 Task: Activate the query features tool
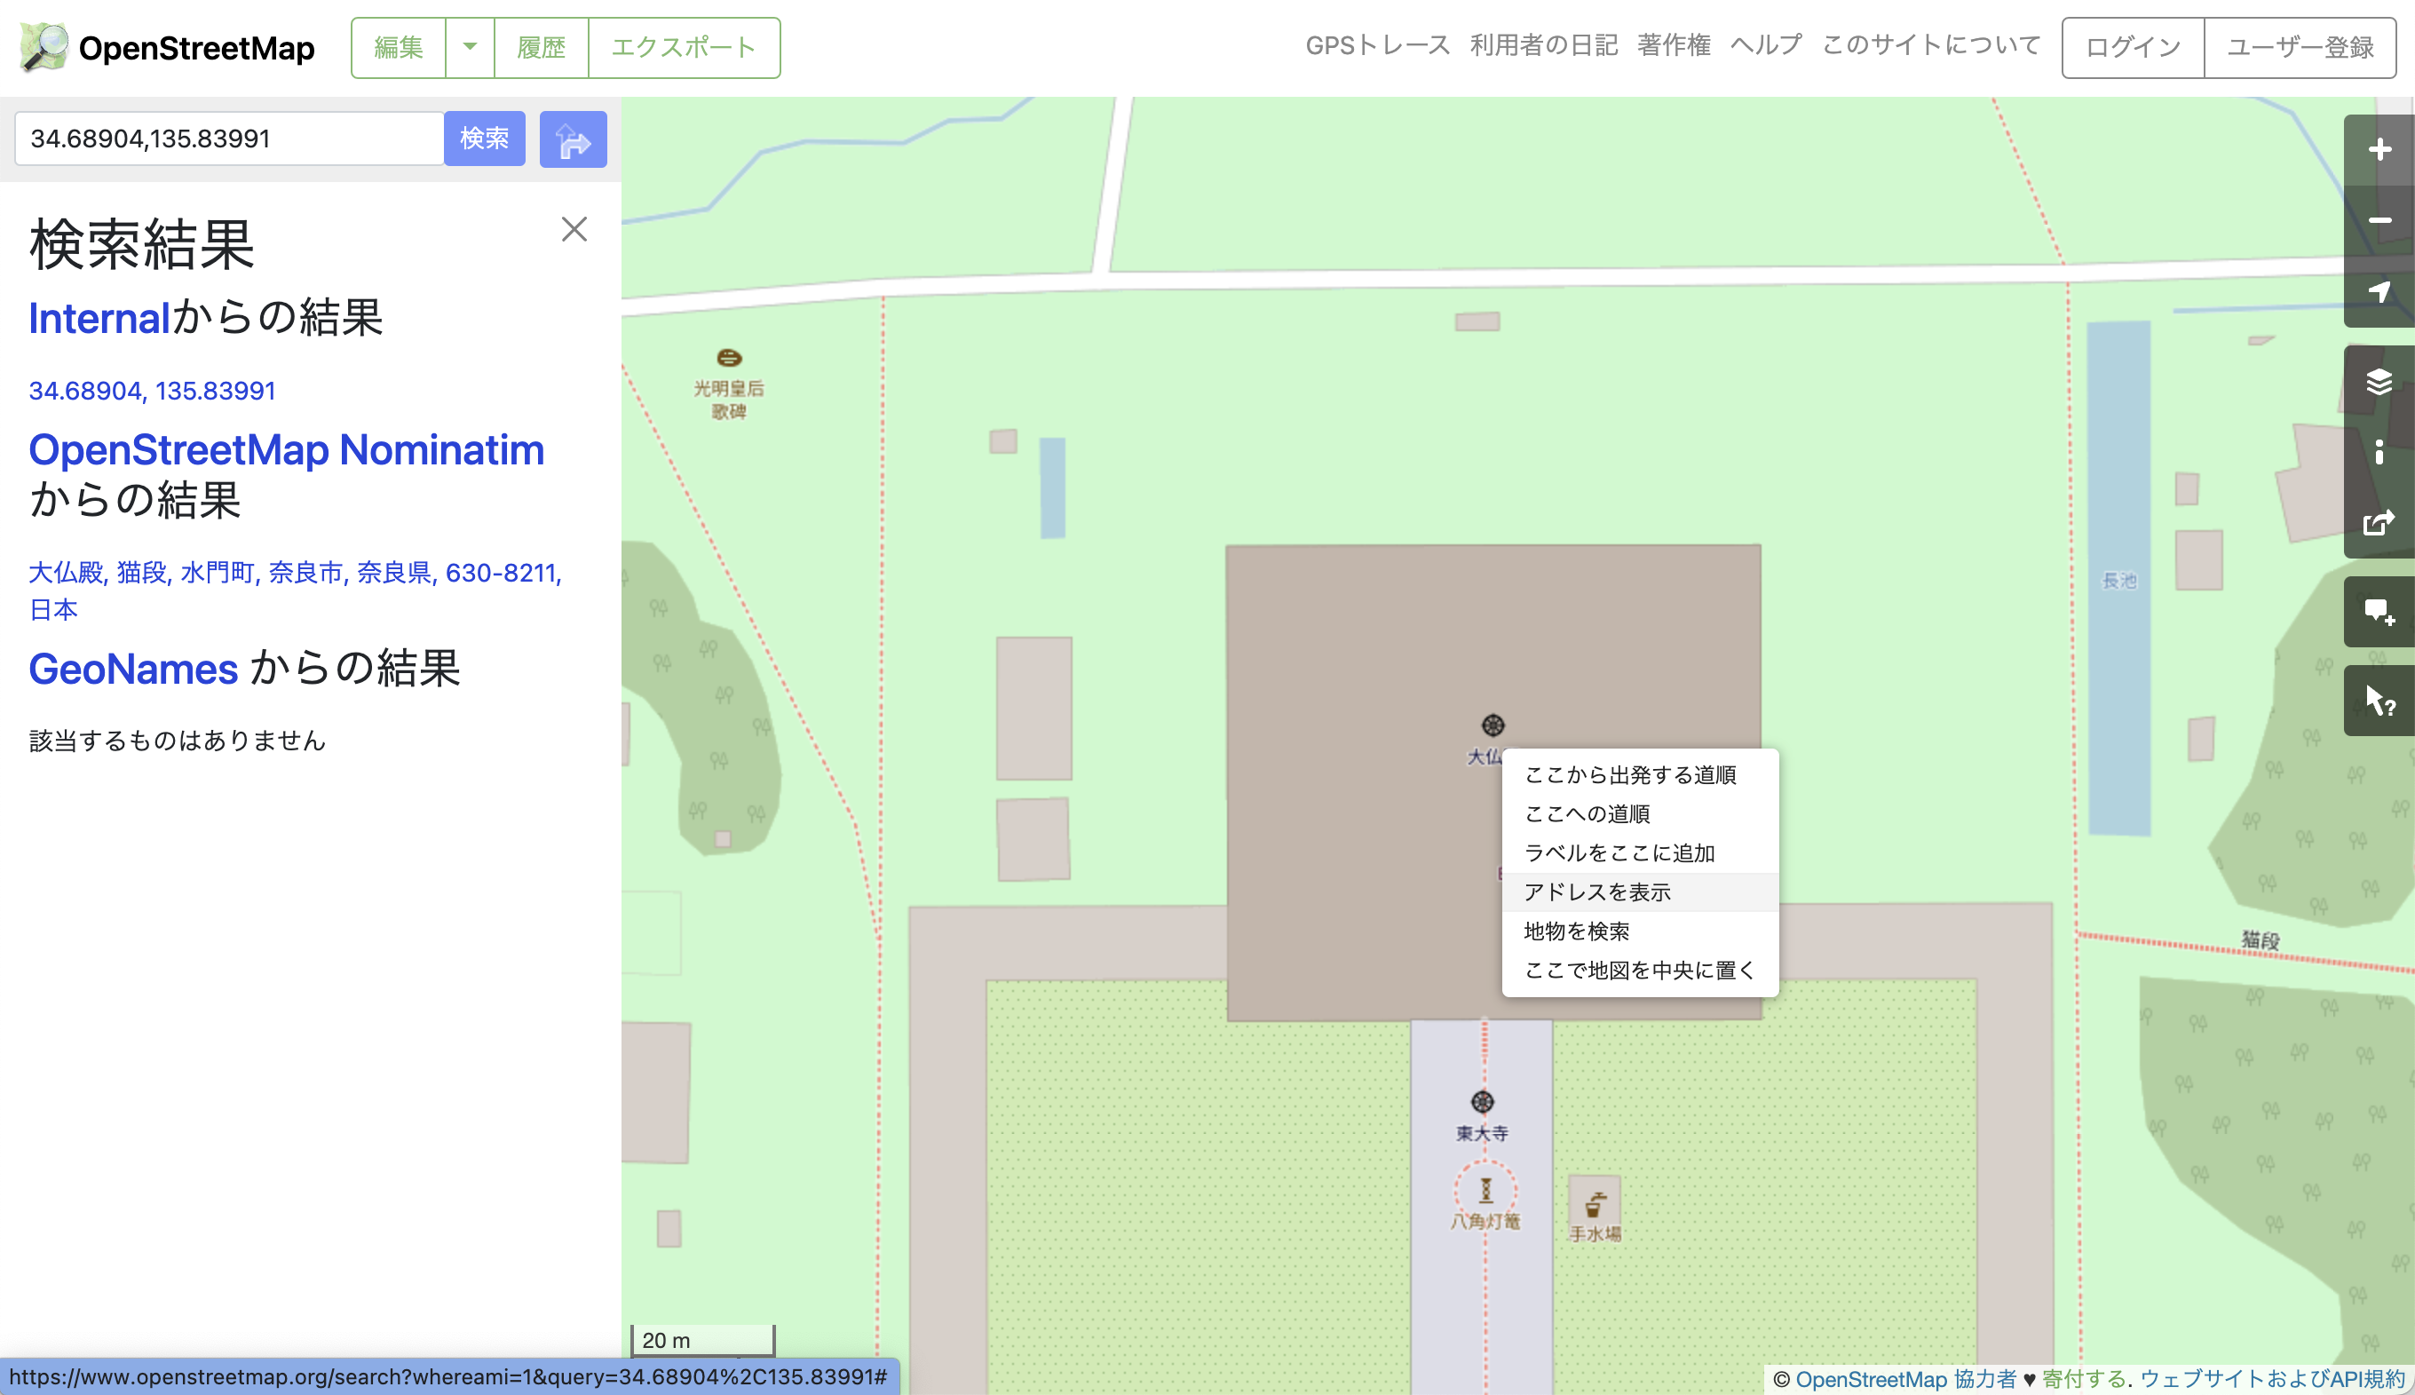point(2381,701)
